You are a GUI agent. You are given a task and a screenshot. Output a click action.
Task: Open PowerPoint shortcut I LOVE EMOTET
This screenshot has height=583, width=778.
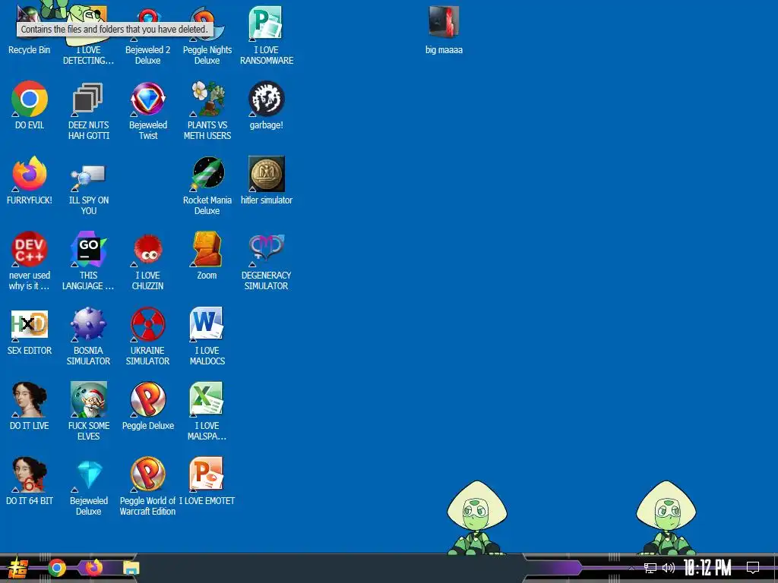click(x=207, y=481)
